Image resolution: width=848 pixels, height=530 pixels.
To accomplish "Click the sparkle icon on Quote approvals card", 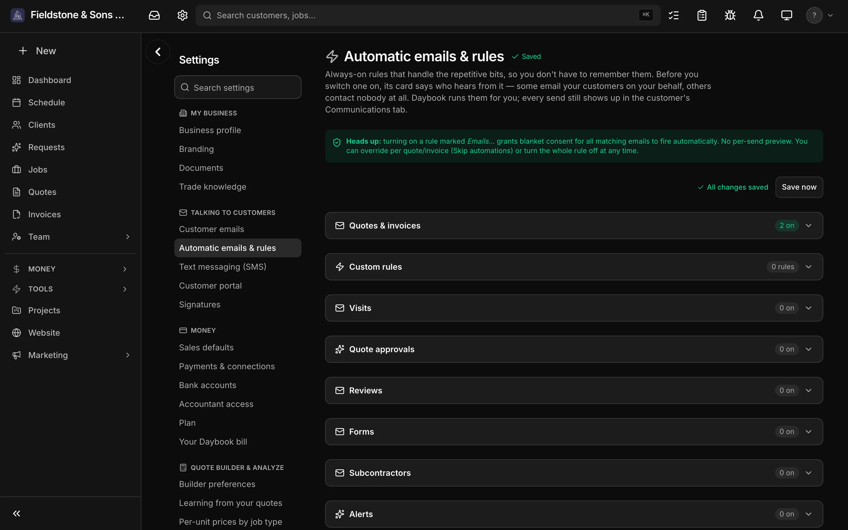I will pos(339,349).
